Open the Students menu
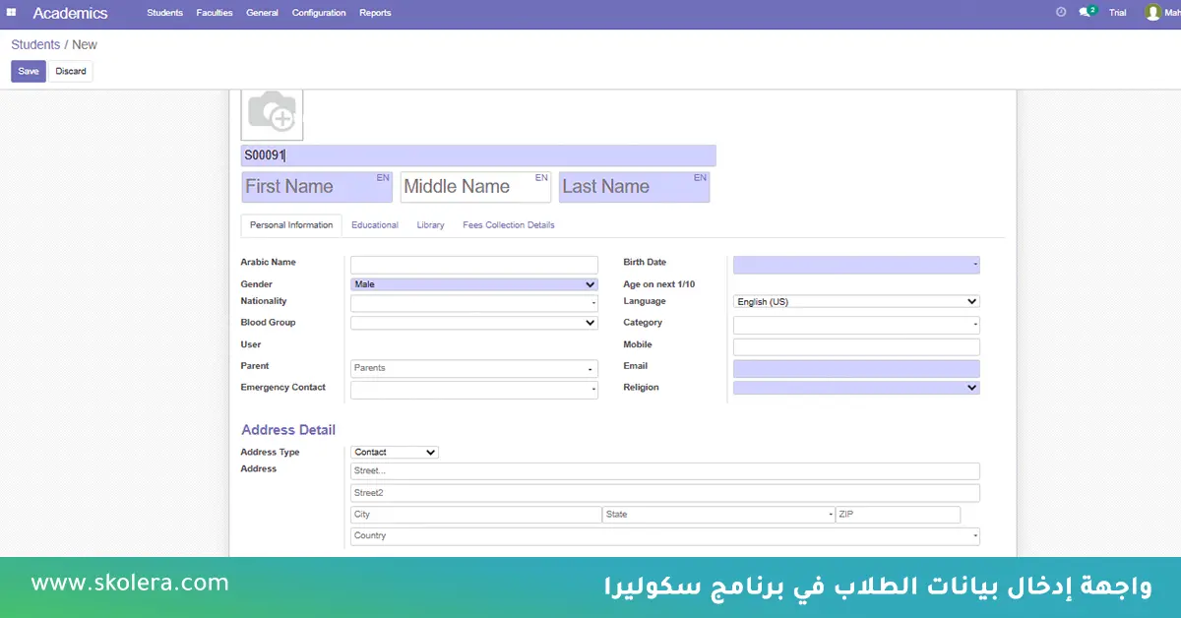This screenshot has width=1181, height=618. click(164, 13)
